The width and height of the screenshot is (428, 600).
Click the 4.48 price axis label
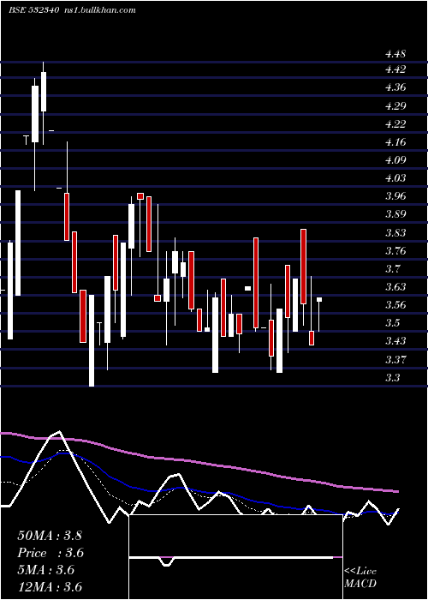(395, 54)
